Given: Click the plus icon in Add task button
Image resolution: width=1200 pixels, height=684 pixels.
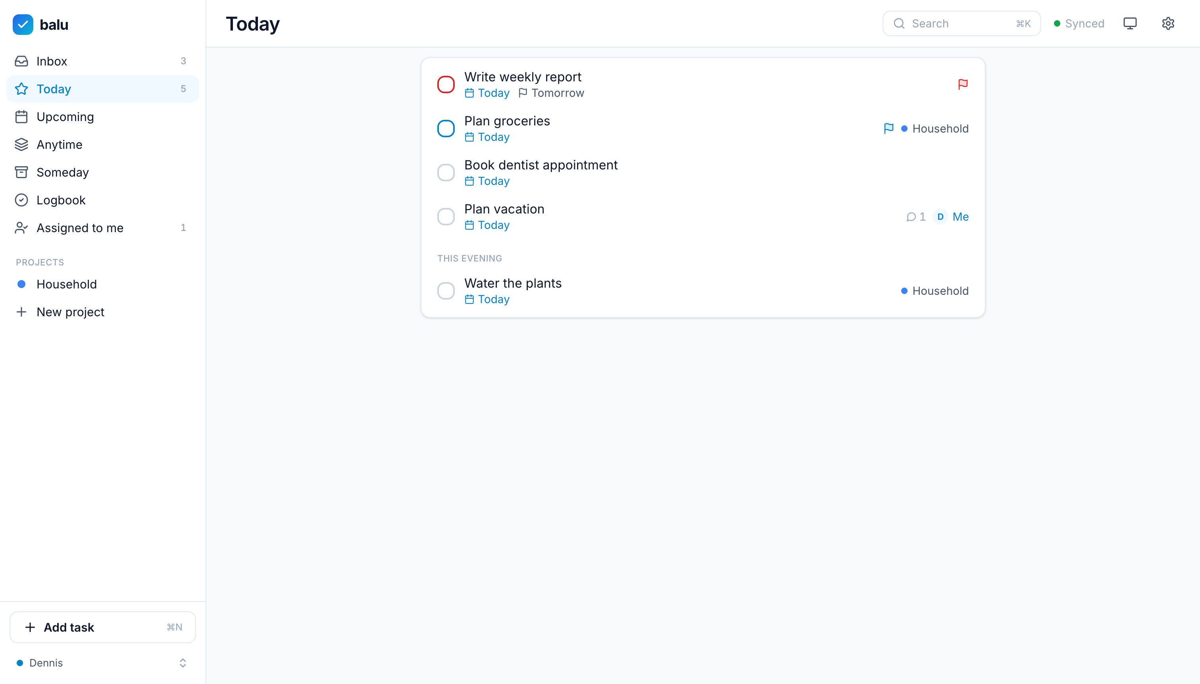Looking at the screenshot, I should point(30,627).
